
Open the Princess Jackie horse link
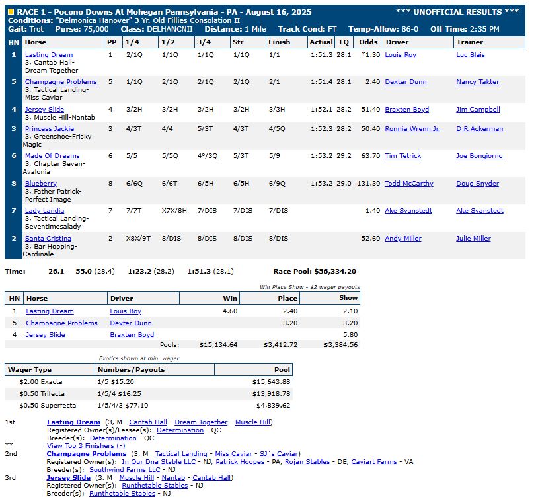tap(50, 129)
